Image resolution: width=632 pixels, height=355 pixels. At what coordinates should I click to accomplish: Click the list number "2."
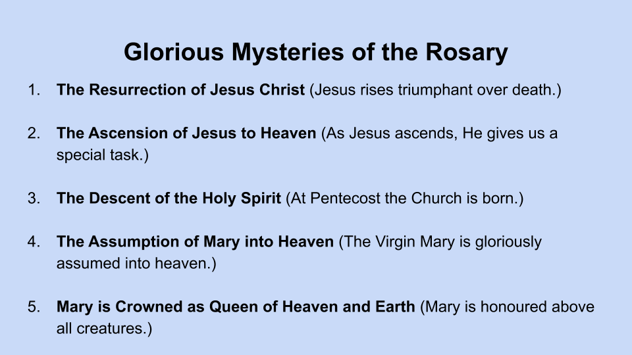pyautogui.click(x=34, y=133)
